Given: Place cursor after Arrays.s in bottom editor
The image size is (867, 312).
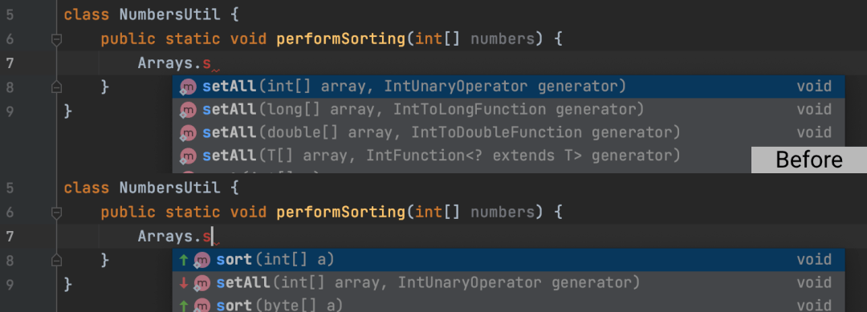Looking at the screenshot, I should pos(212,237).
